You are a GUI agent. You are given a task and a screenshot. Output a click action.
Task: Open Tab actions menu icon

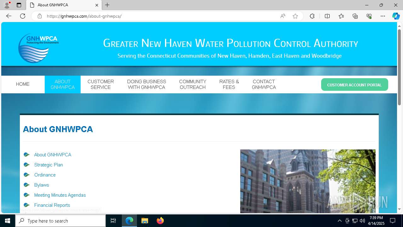pos(19,5)
